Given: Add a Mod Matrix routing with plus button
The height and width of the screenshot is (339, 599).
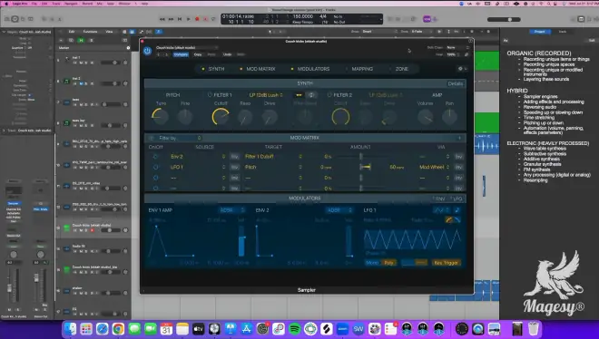Looking at the screenshot, I should pyautogui.click(x=460, y=138).
